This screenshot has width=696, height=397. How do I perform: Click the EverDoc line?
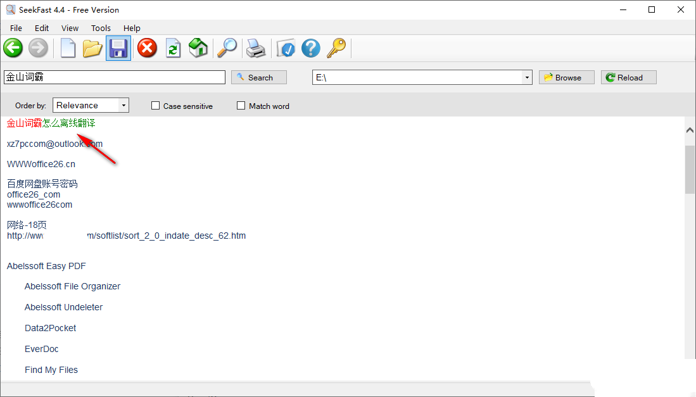pyautogui.click(x=41, y=349)
